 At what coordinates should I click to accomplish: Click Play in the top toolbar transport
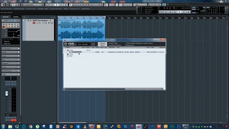click(61, 5)
